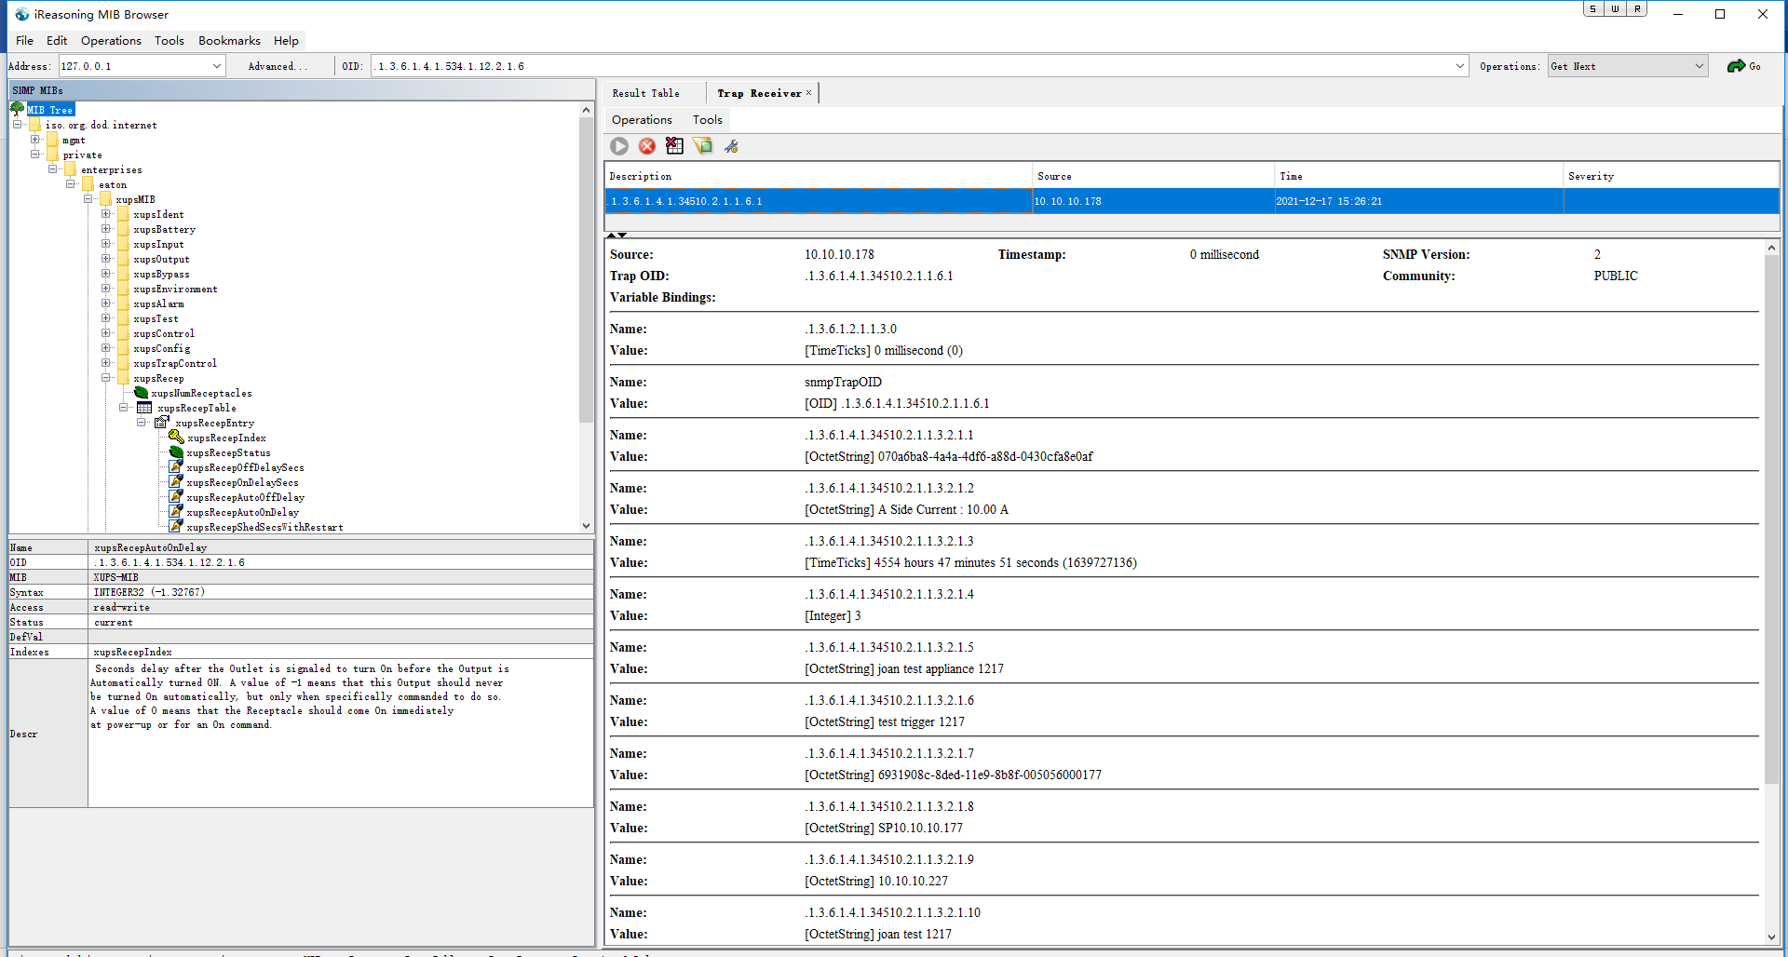Screen dimensions: 1788x957
Task: Select the xupsRecepIndex node icon
Action: 176,437
